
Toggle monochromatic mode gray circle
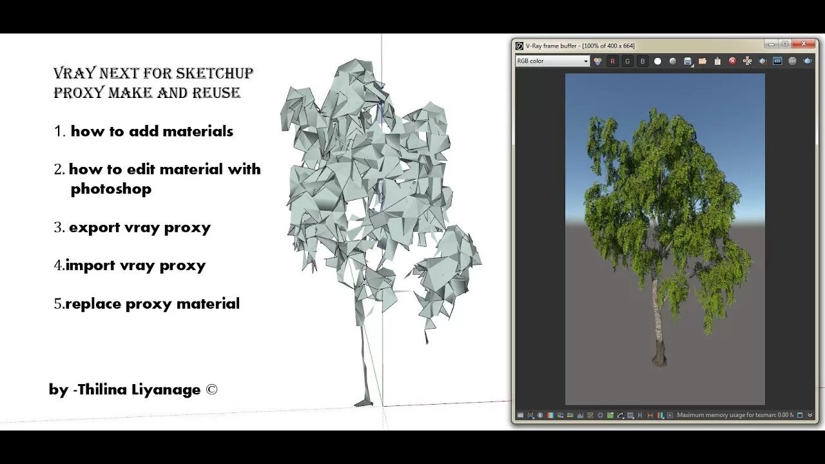coord(673,61)
